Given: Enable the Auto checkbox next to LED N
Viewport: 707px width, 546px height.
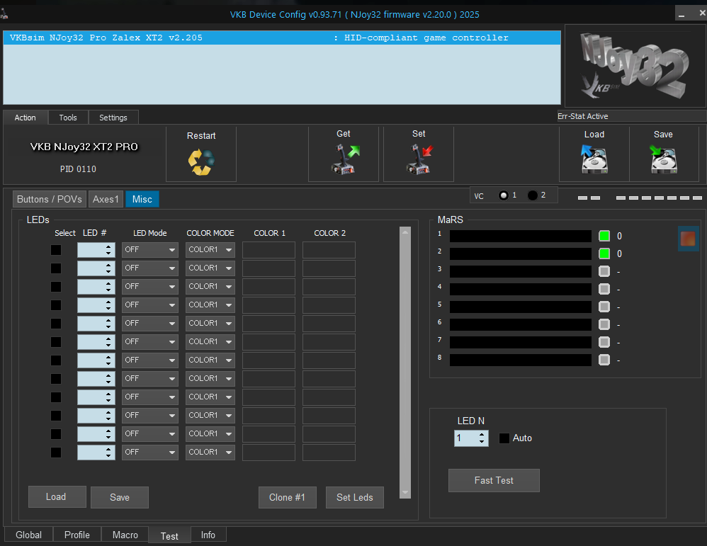Looking at the screenshot, I should [x=504, y=438].
